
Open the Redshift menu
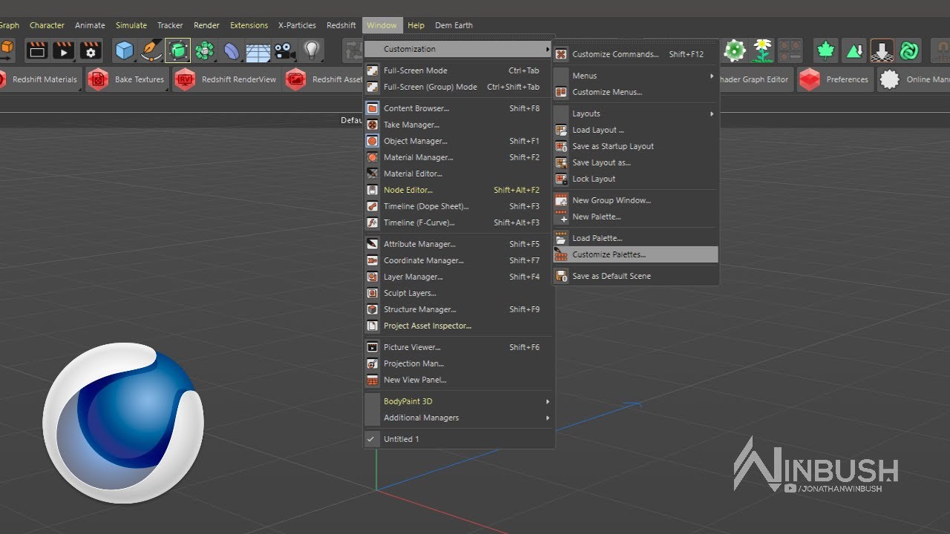pos(341,25)
